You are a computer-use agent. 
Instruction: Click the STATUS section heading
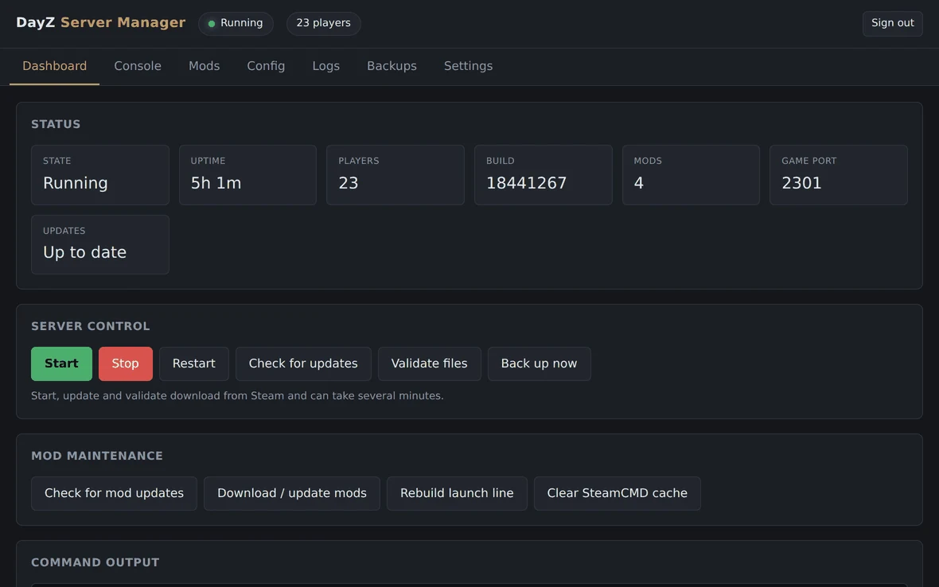click(x=56, y=124)
